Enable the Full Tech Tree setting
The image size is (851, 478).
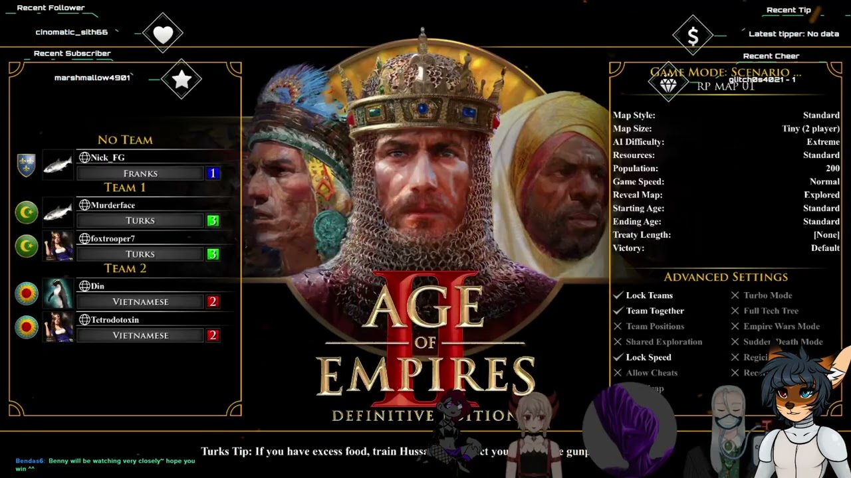(765, 311)
